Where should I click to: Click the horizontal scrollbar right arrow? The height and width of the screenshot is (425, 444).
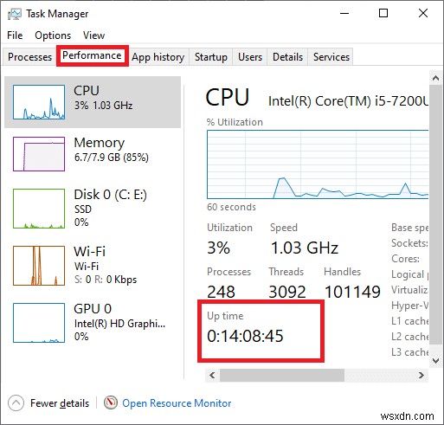click(421, 376)
